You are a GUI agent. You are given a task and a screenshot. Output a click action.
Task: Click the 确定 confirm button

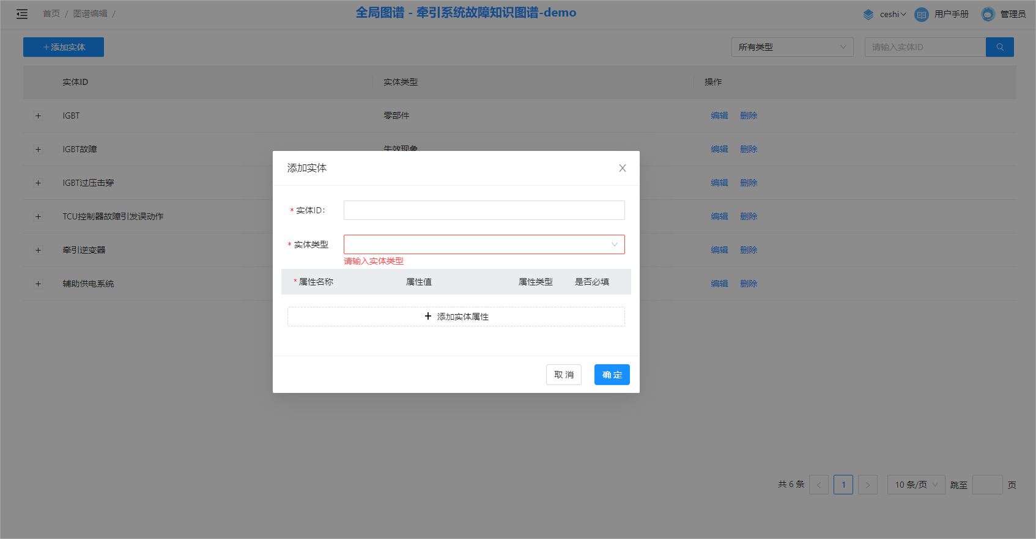612,375
